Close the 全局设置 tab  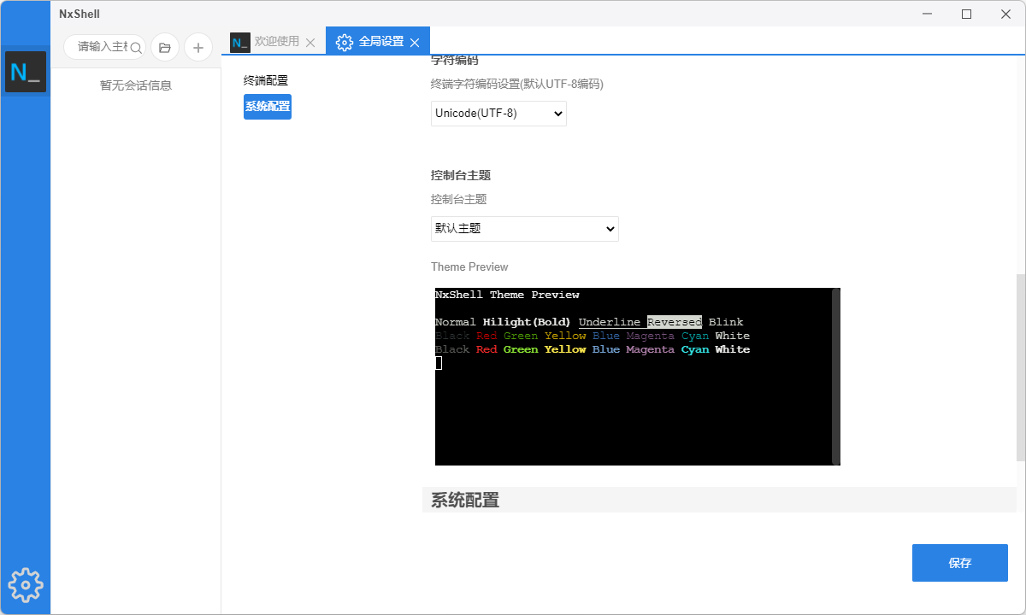(x=415, y=40)
